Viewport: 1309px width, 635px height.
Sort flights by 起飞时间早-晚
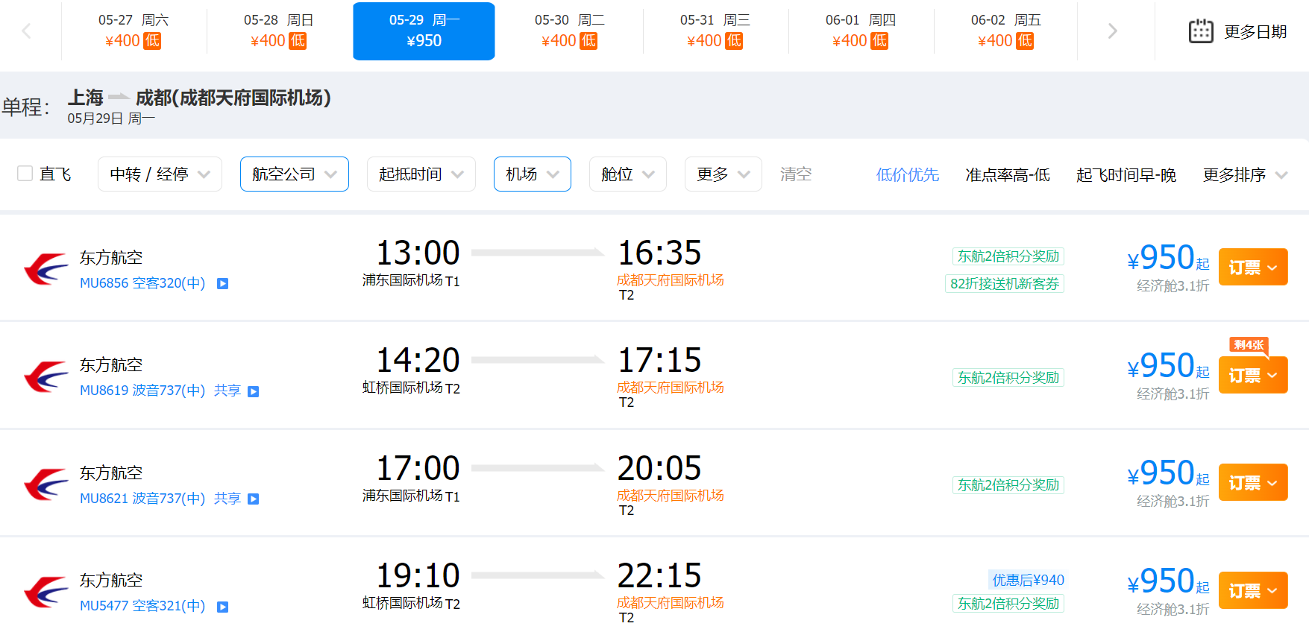click(x=1126, y=175)
